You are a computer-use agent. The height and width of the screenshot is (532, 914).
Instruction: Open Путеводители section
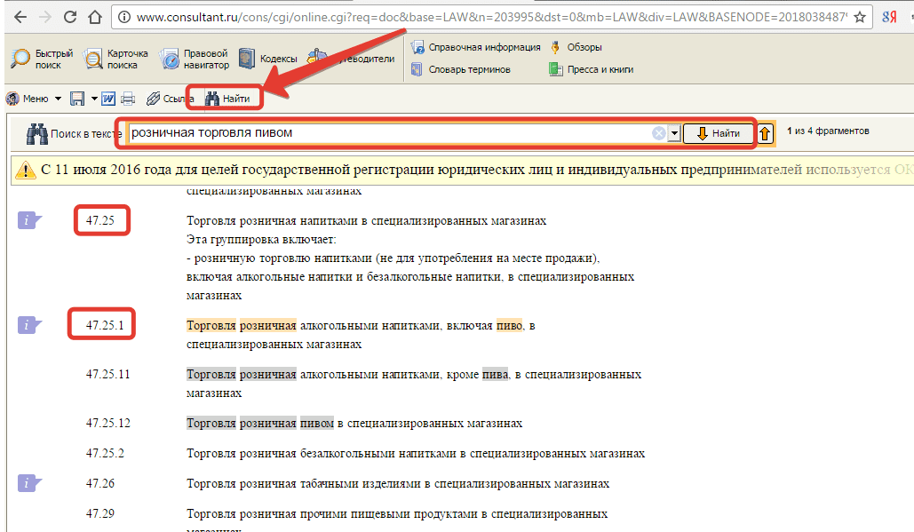(351, 59)
